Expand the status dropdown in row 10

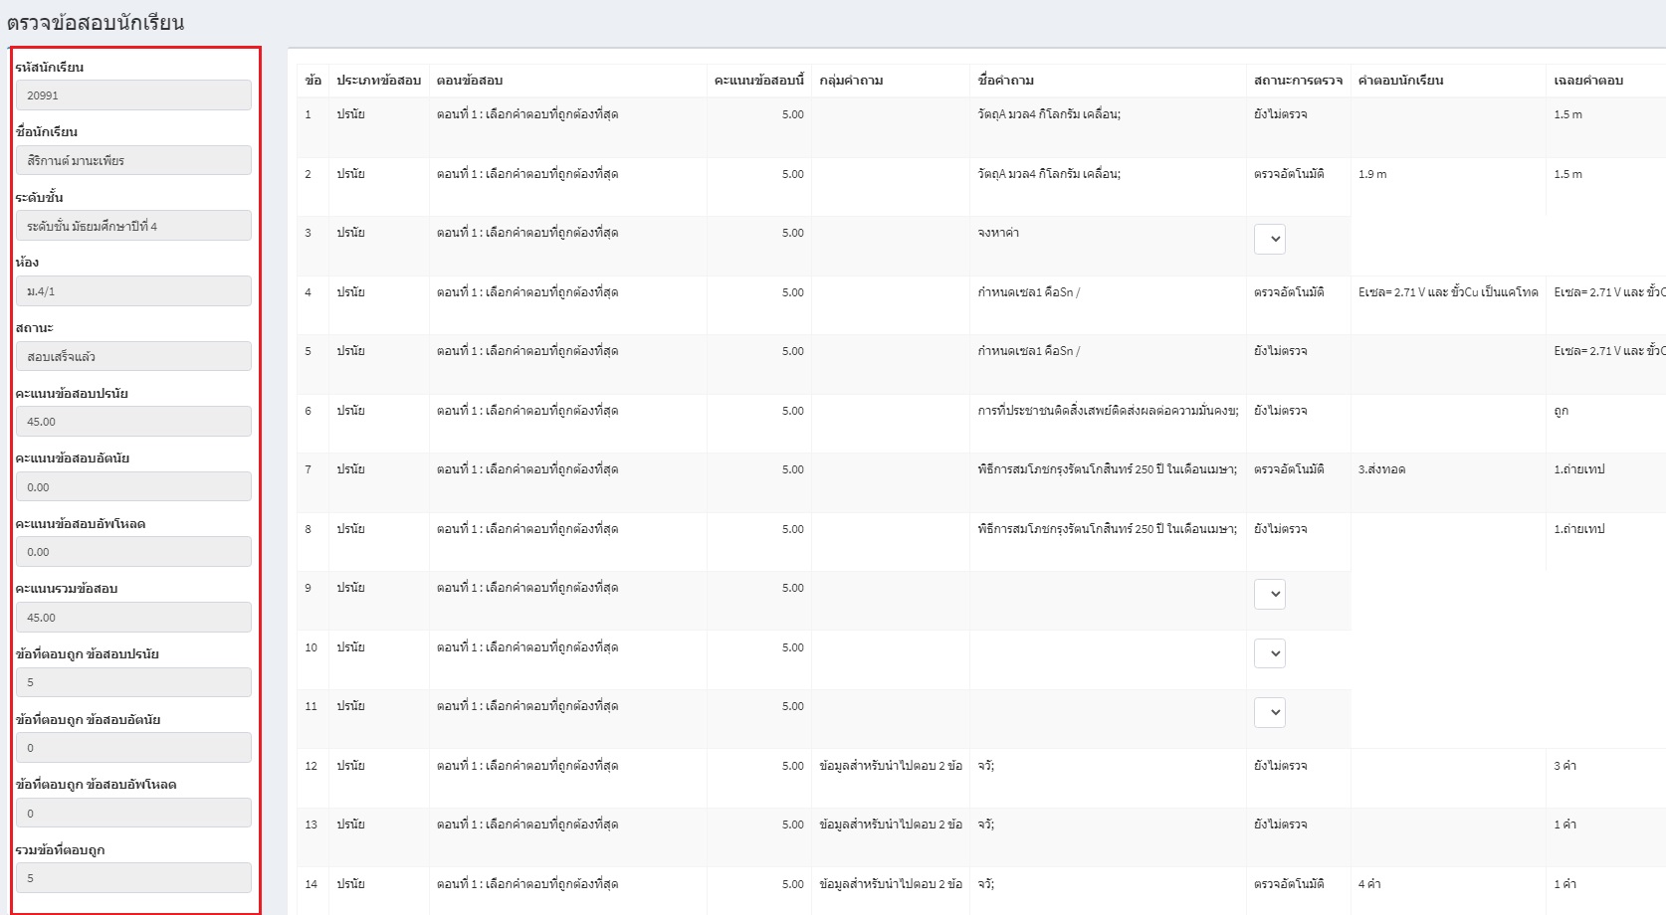pos(1270,653)
